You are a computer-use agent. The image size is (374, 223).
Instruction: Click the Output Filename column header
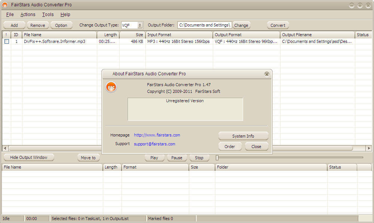(x=318, y=35)
